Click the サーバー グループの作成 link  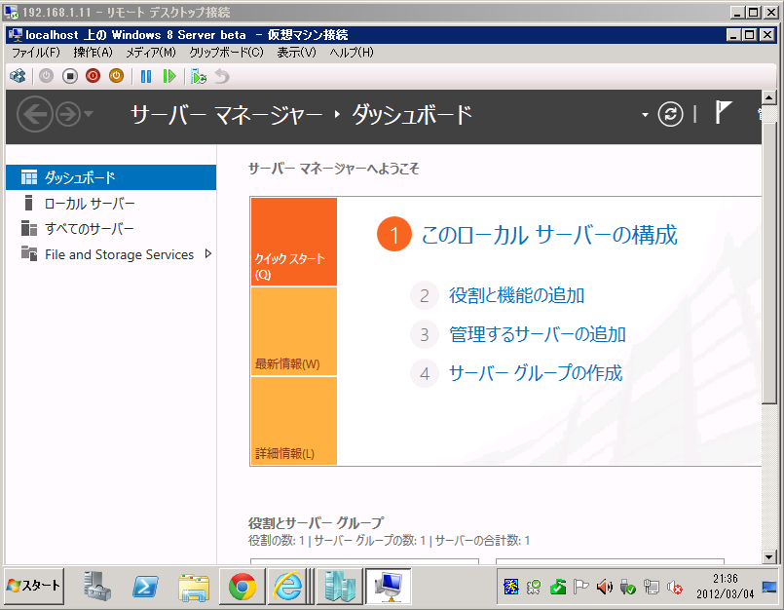535,373
